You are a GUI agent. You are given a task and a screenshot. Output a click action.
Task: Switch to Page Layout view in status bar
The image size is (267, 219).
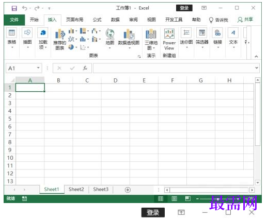(x=174, y=198)
